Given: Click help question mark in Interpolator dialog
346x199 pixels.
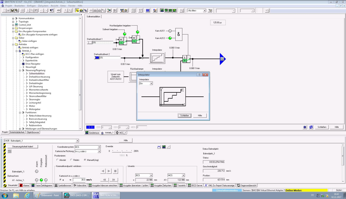Looking at the screenshot, I should pos(199,75).
